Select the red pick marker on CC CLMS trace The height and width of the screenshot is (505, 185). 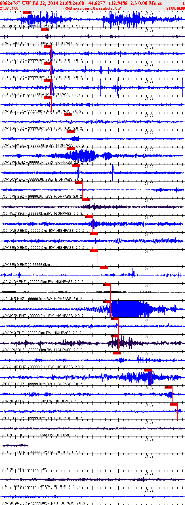[x=117, y=353]
